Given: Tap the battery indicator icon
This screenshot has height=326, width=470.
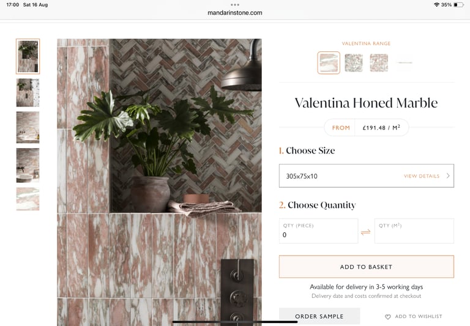Looking at the screenshot, I should pos(459,5).
